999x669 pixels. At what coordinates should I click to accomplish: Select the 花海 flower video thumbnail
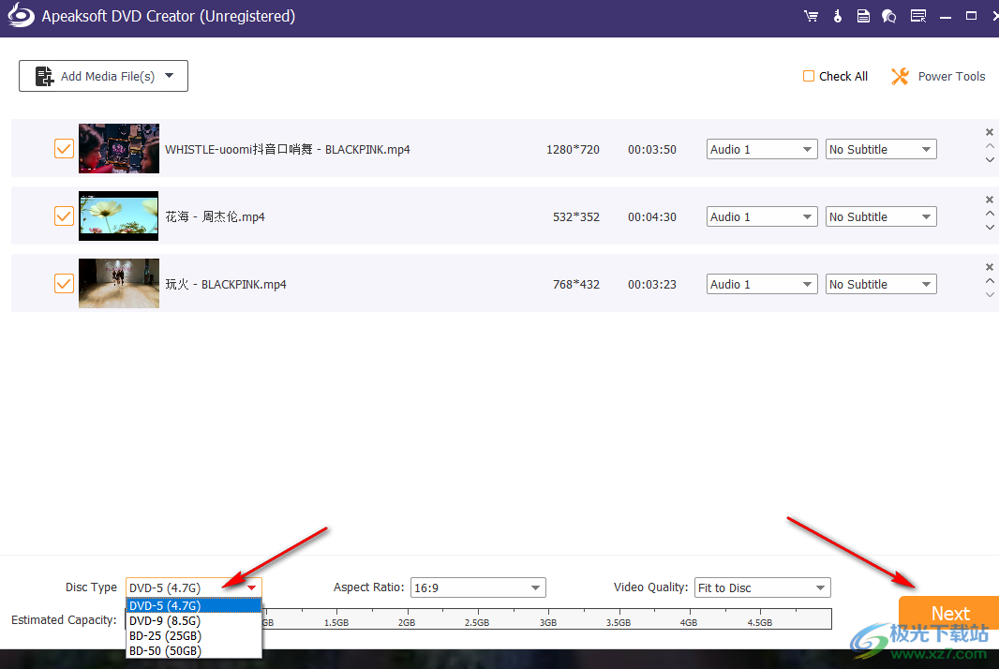[x=119, y=216]
